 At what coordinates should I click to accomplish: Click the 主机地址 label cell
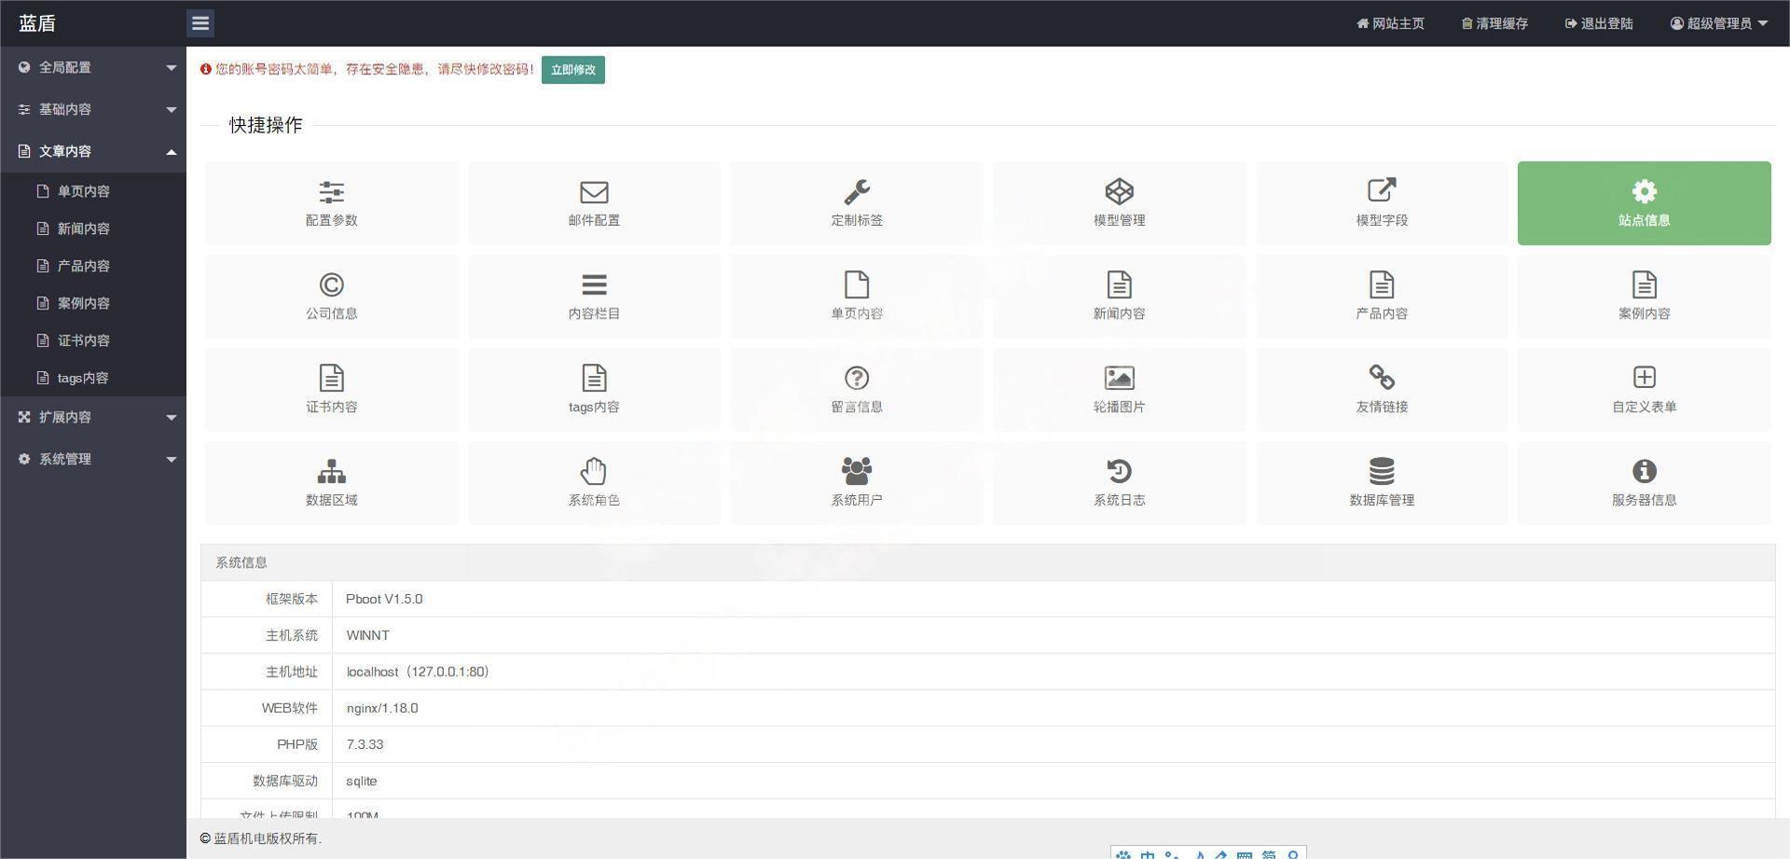click(x=267, y=672)
